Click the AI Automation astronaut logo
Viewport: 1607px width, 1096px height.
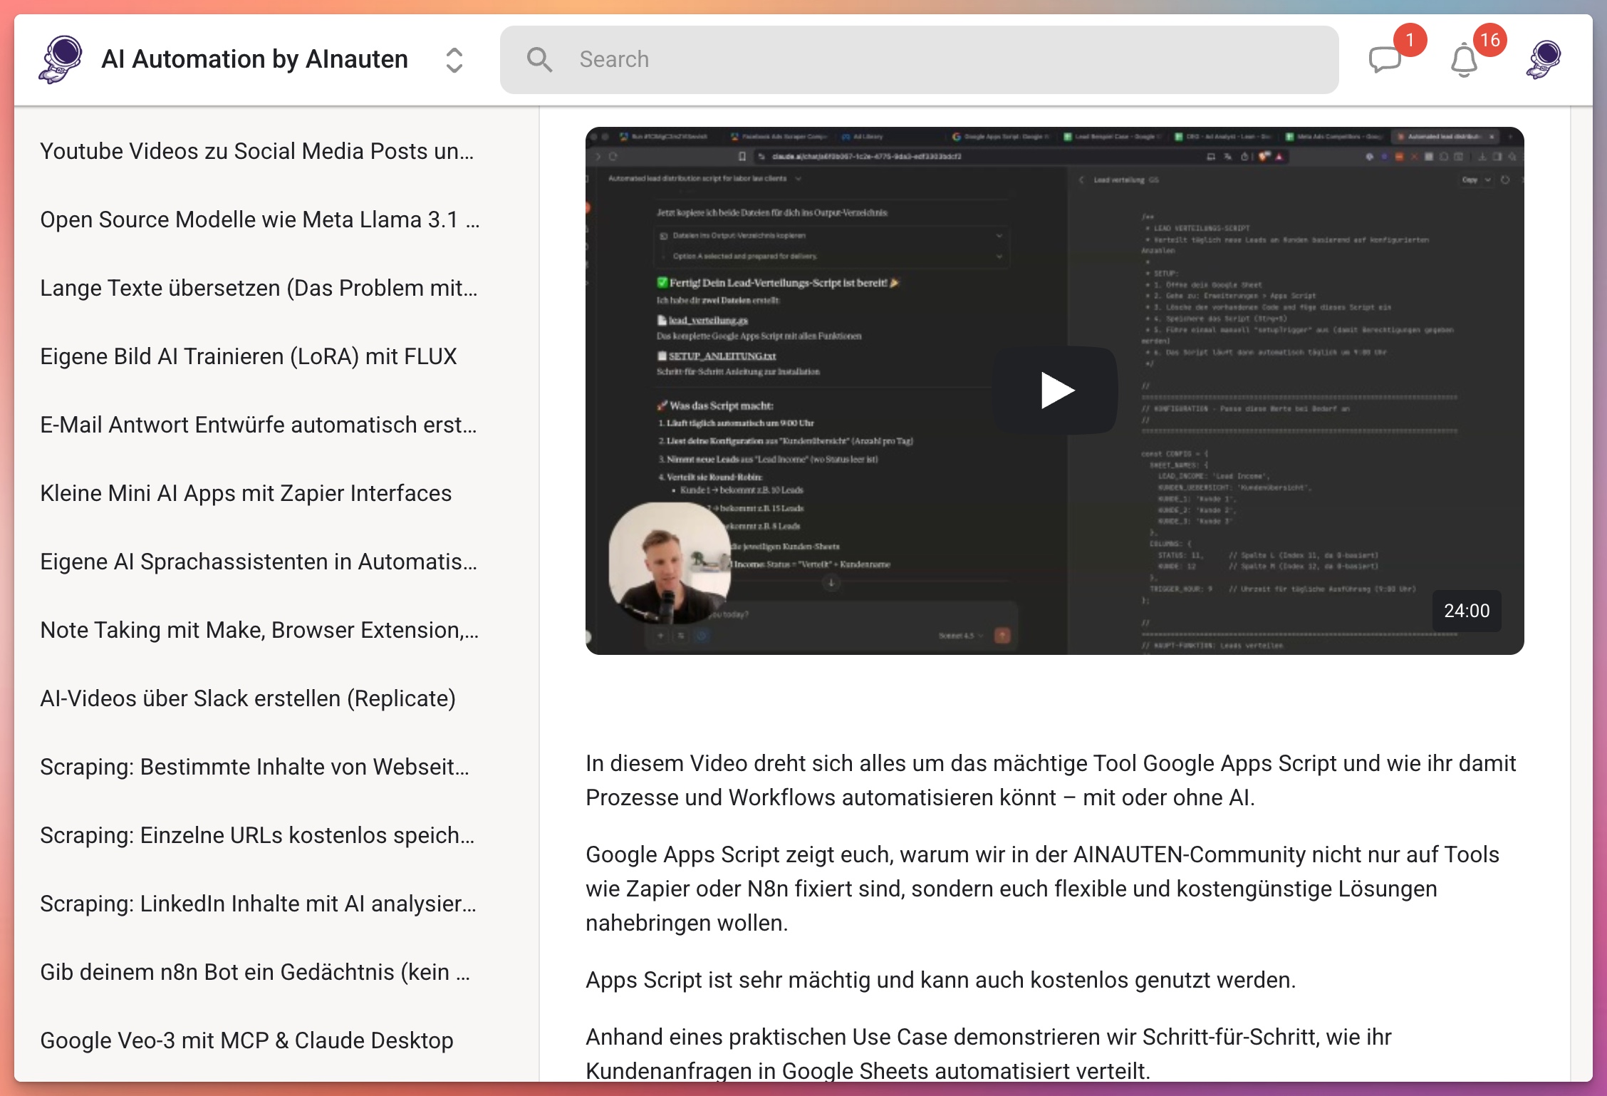(x=61, y=59)
